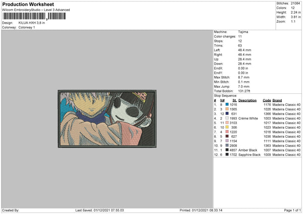
Task: Click the 'Colorway 1' value
Action: (x=27, y=27)
